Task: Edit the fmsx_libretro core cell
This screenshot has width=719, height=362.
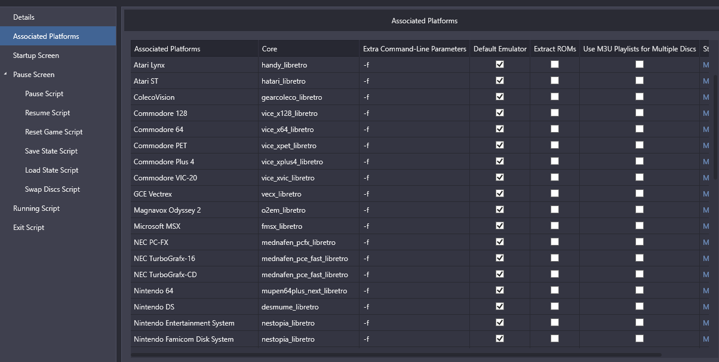Action: [309, 226]
